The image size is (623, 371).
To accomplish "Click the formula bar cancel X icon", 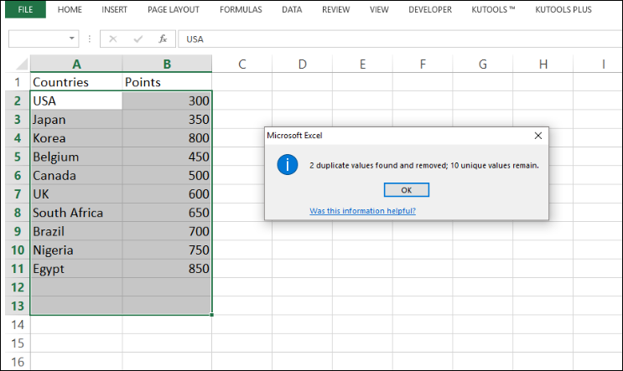I will [x=113, y=39].
